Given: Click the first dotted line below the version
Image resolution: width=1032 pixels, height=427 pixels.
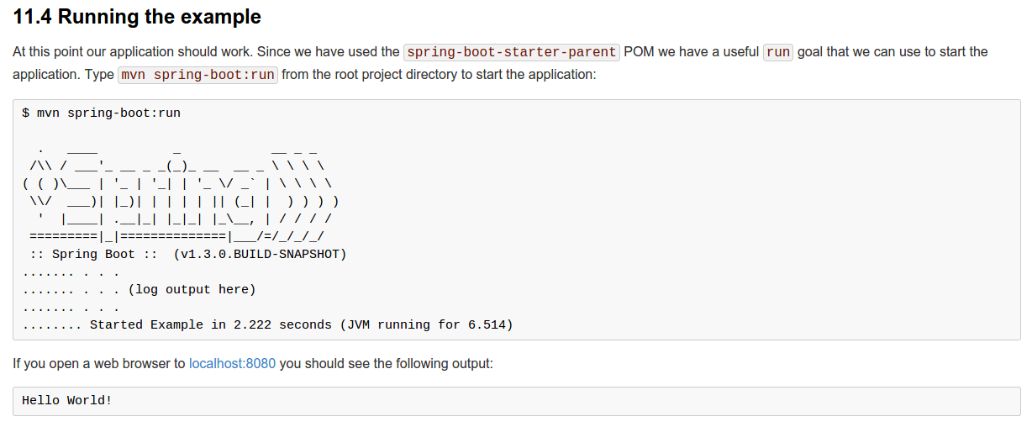Looking at the screenshot, I should point(71,272).
